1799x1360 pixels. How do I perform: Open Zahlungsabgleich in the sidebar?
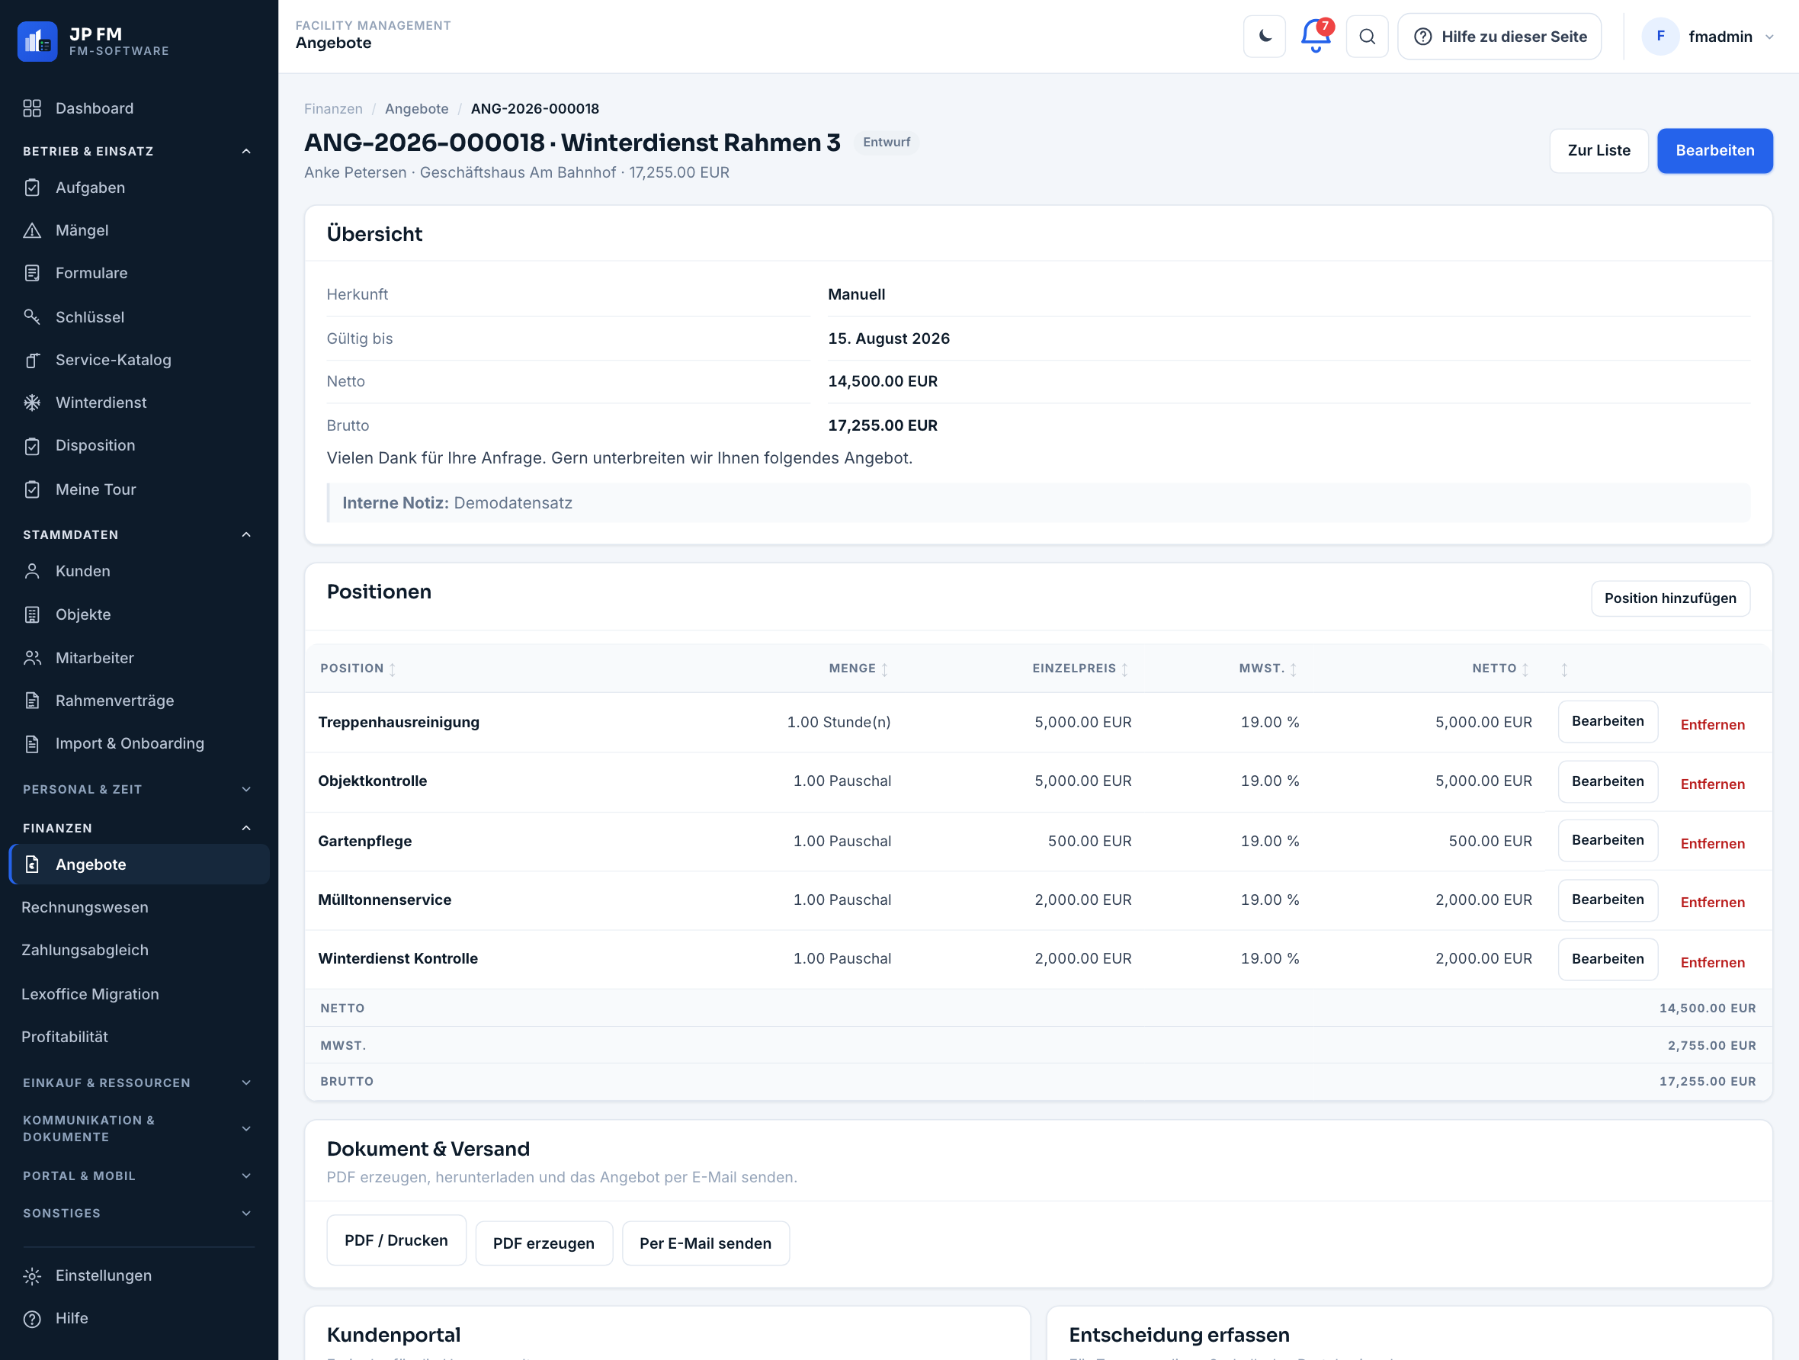(85, 951)
